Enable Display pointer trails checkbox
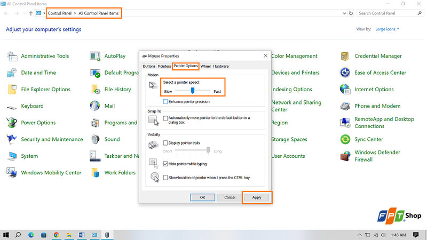427x240 pixels. pyautogui.click(x=165, y=143)
